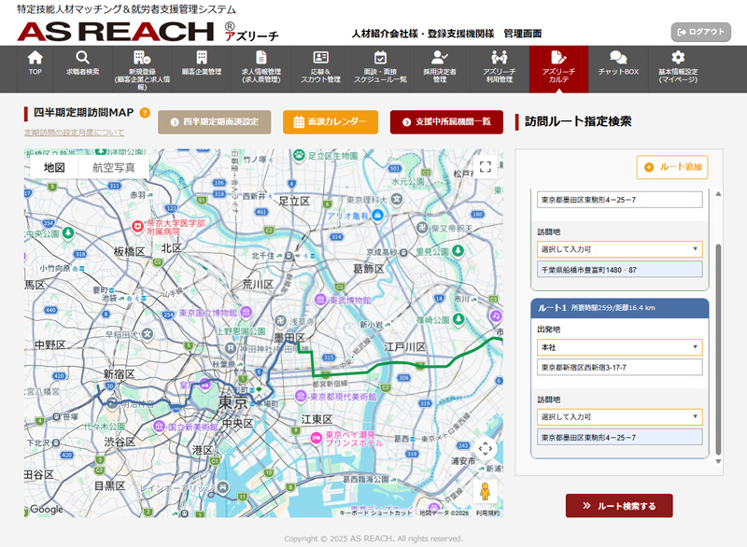Click ルート1 訪問地 address 東京都墨田区東駒形4-25-7

(x=620, y=437)
